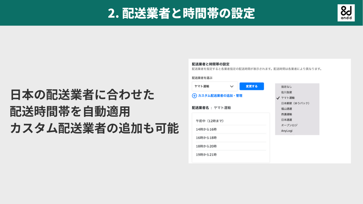Click the 14時から16時 time slot
363x204 pixels.
point(231,129)
